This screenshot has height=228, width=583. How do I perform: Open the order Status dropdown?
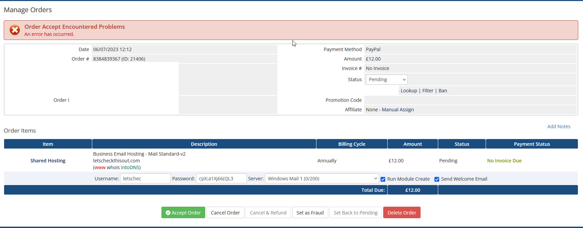click(387, 79)
